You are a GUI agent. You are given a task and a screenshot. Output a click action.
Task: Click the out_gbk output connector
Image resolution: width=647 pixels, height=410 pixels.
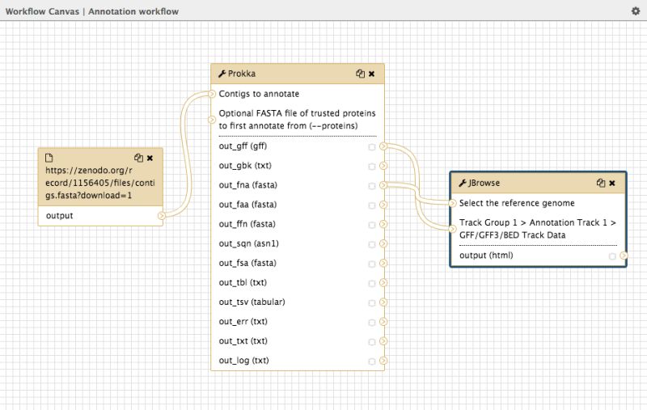383,166
